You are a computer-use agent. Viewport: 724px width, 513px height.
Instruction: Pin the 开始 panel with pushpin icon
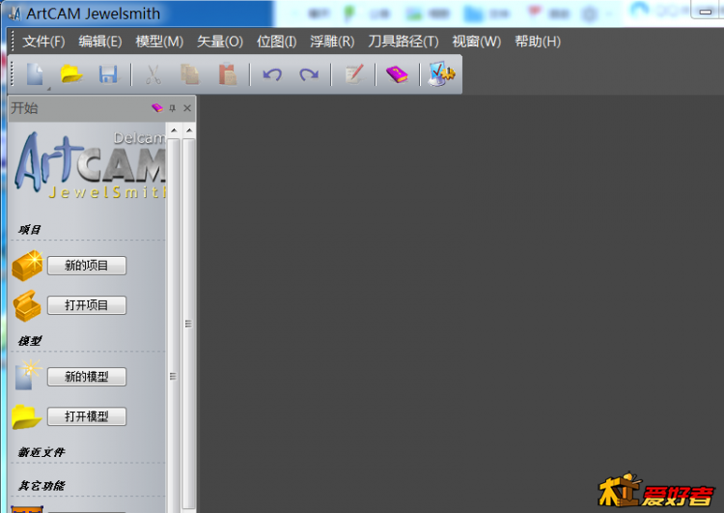click(173, 108)
